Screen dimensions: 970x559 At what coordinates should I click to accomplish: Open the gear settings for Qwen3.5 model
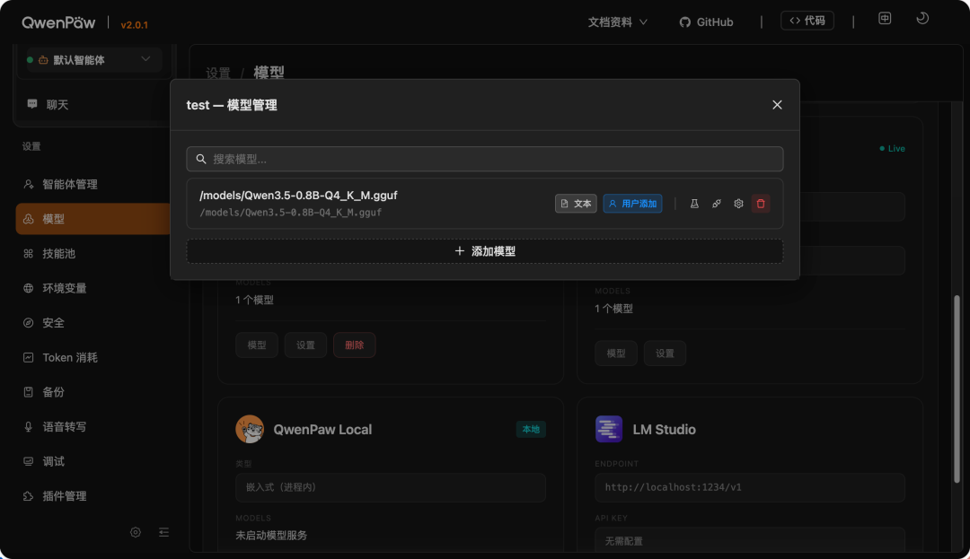[738, 204]
